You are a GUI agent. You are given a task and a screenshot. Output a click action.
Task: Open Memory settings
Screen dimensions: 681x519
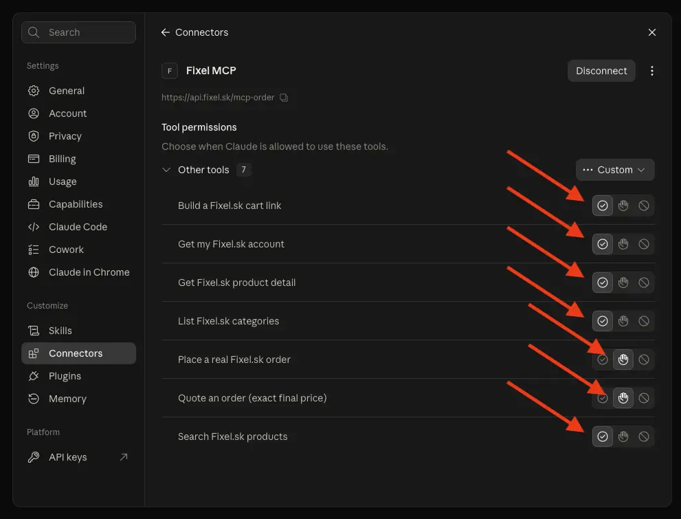click(x=78, y=399)
